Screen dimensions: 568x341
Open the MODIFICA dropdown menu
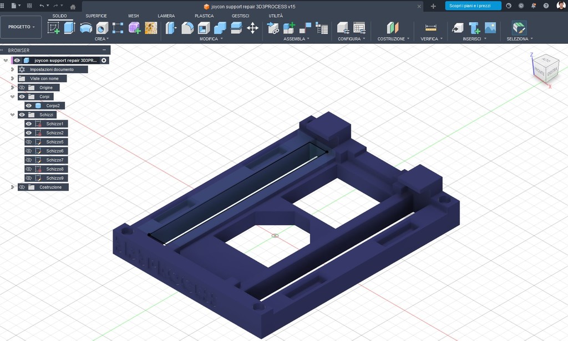211,39
